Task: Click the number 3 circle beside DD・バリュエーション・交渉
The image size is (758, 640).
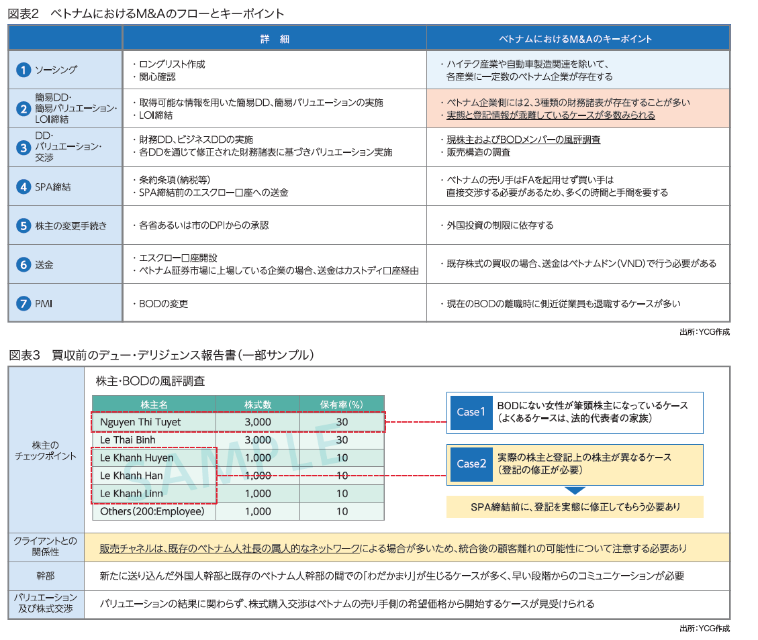Action: click(x=23, y=148)
